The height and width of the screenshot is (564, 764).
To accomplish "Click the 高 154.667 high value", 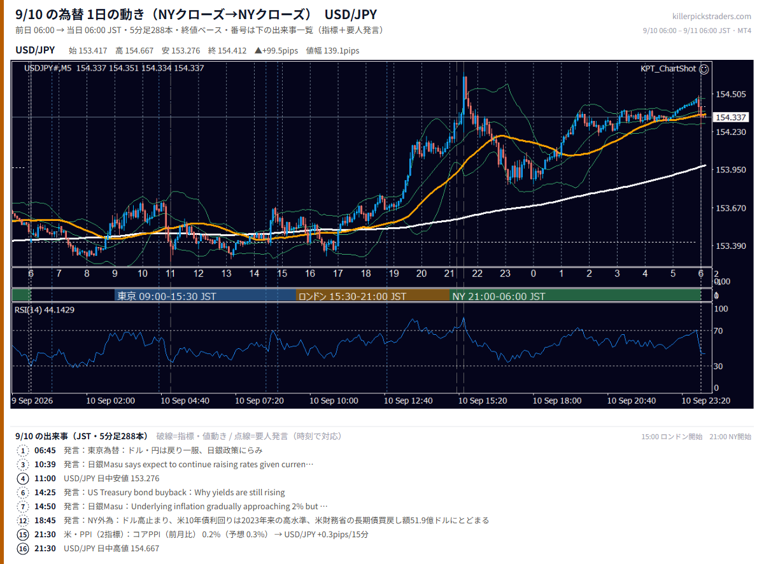I will [x=134, y=50].
